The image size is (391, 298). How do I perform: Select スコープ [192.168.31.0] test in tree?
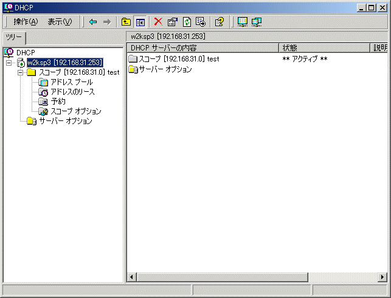click(79, 72)
